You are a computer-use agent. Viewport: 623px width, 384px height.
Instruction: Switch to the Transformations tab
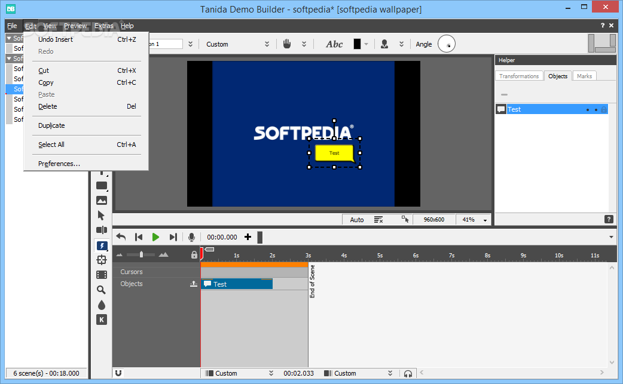[519, 76]
